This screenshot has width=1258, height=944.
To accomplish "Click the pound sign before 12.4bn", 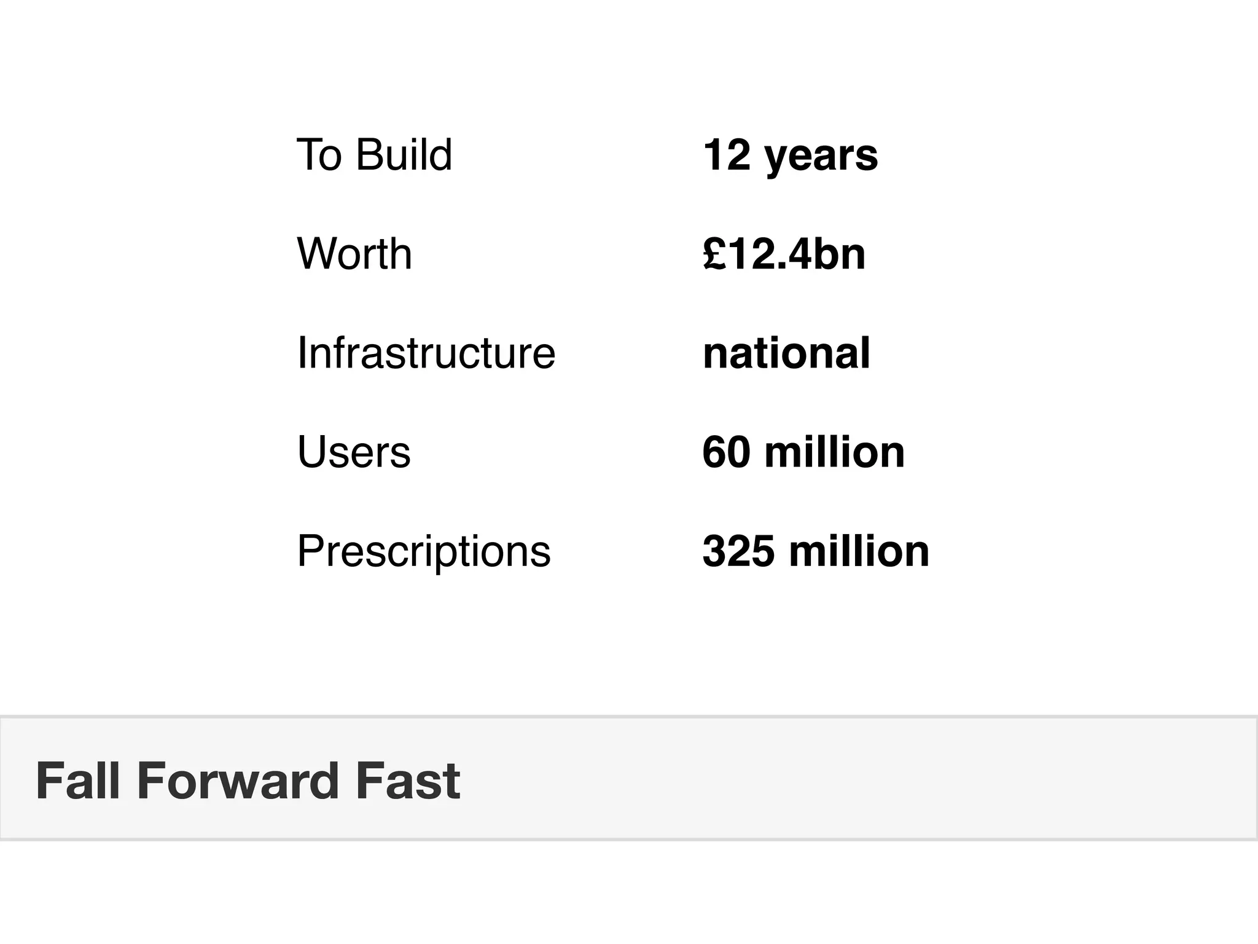I will click(x=716, y=253).
